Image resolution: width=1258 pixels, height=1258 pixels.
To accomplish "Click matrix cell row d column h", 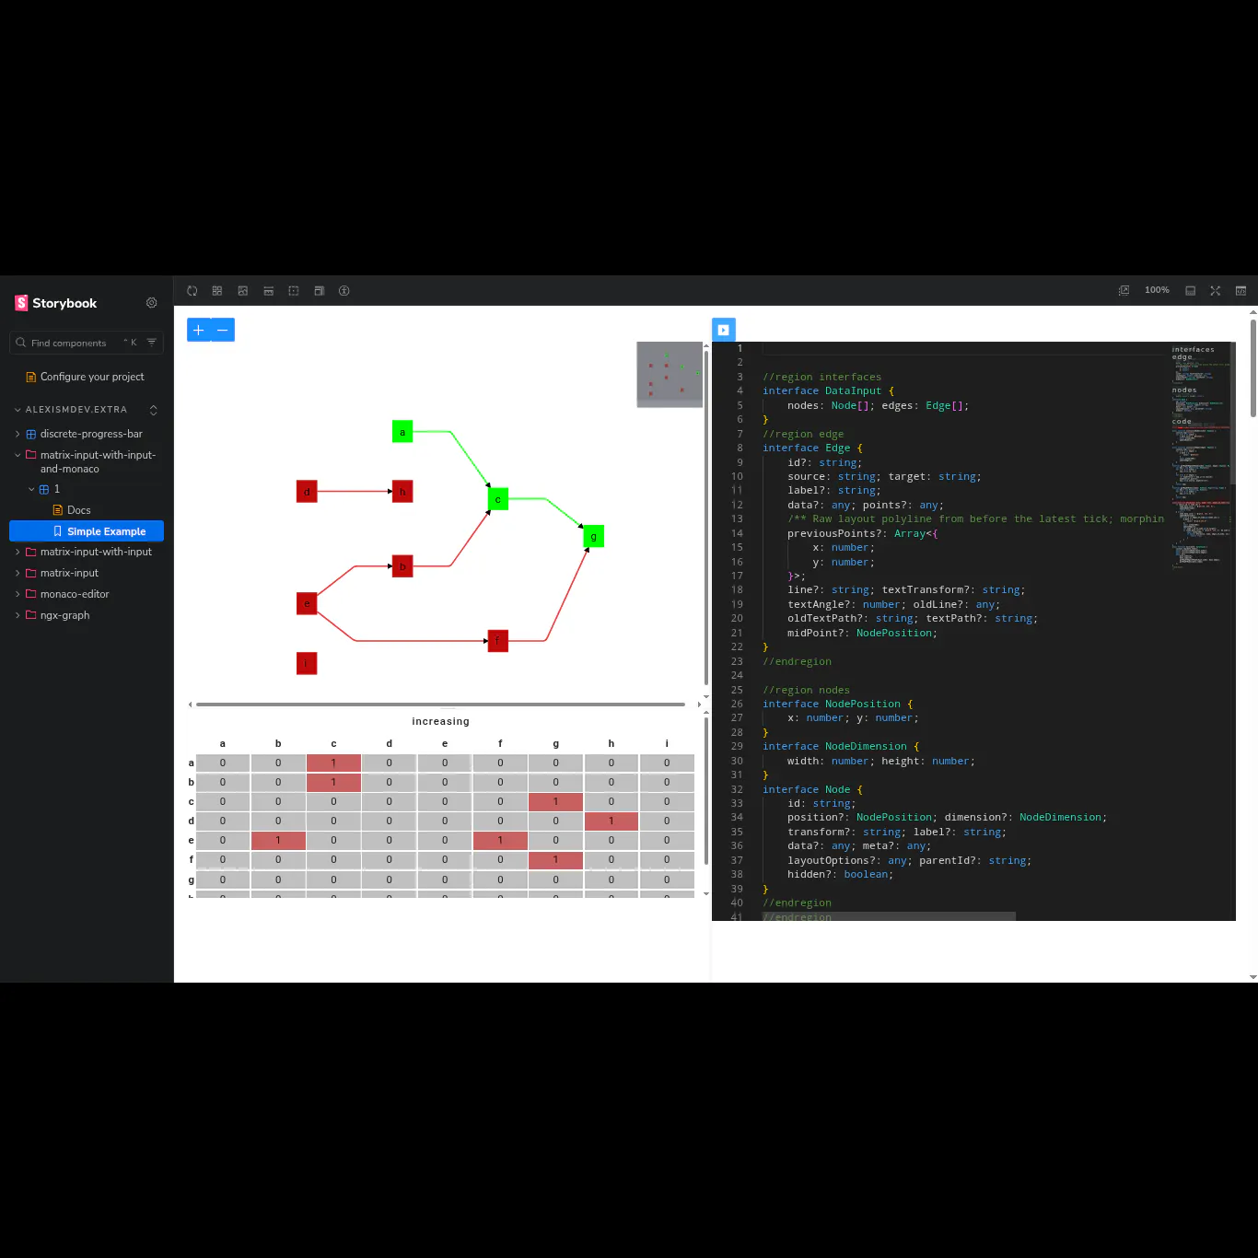I will [612, 821].
